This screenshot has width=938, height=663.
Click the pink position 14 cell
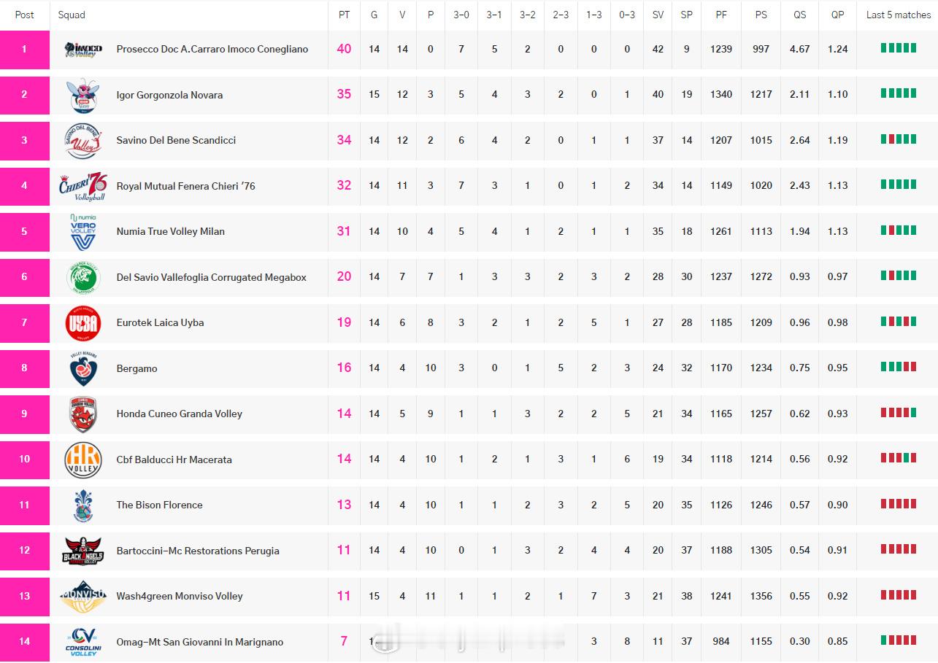pyautogui.click(x=25, y=642)
